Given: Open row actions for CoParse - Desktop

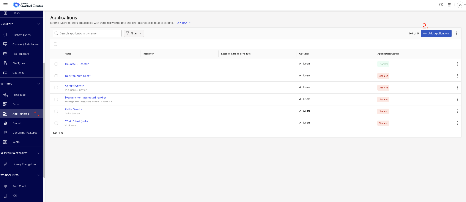Looking at the screenshot, I should click(x=457, y=64).
